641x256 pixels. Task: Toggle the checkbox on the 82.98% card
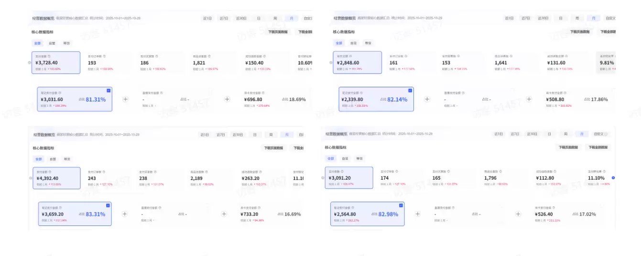point(401,205)
